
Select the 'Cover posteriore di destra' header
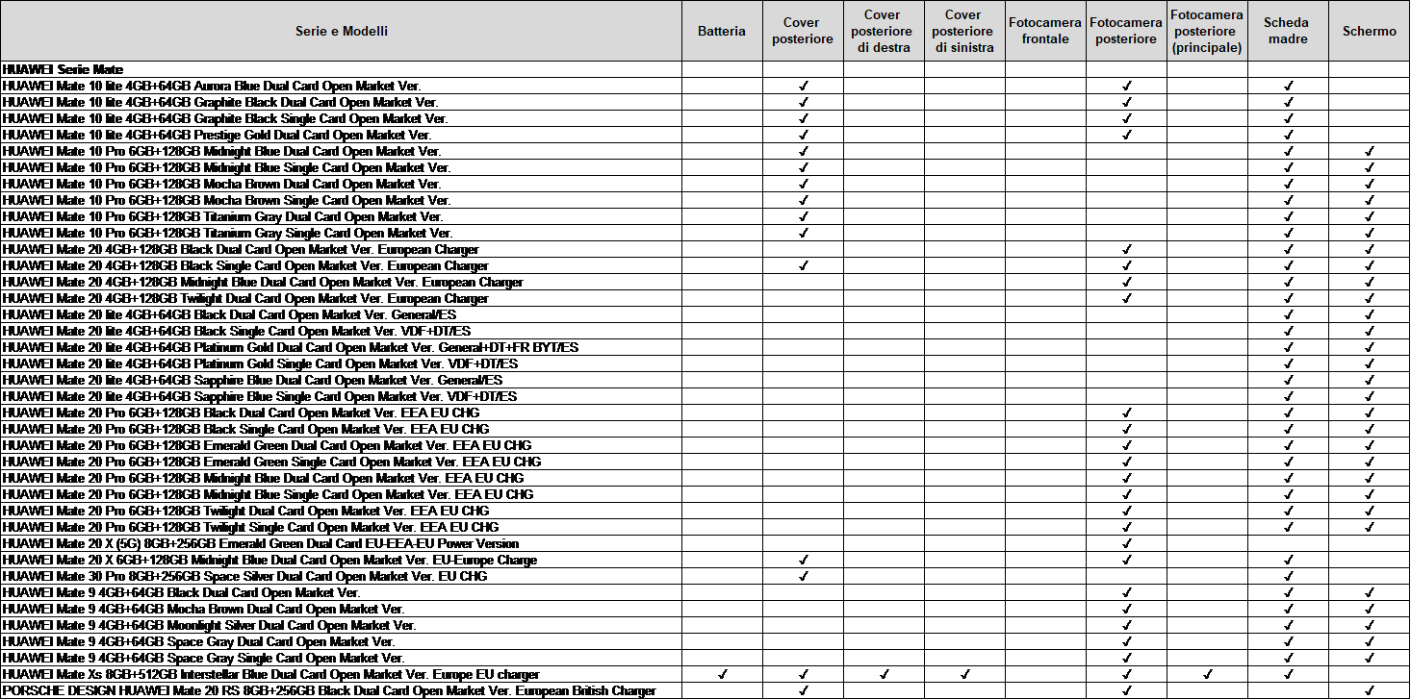(884, 31)
